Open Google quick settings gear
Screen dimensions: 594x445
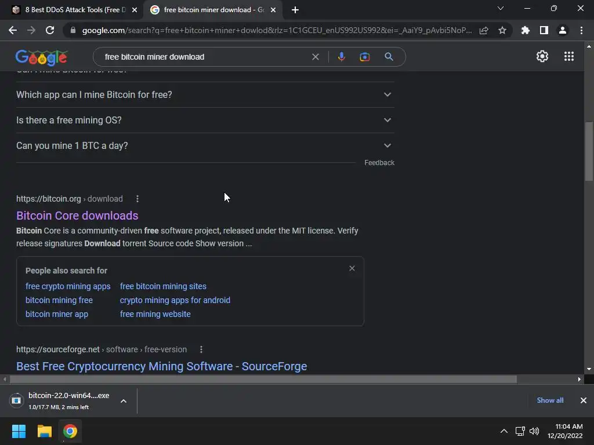tap(542, 56)
